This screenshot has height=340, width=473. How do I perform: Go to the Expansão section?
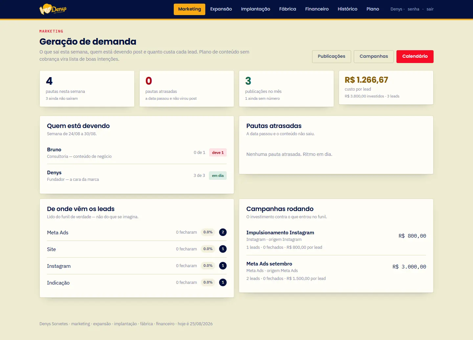click(x=221, y=9)
